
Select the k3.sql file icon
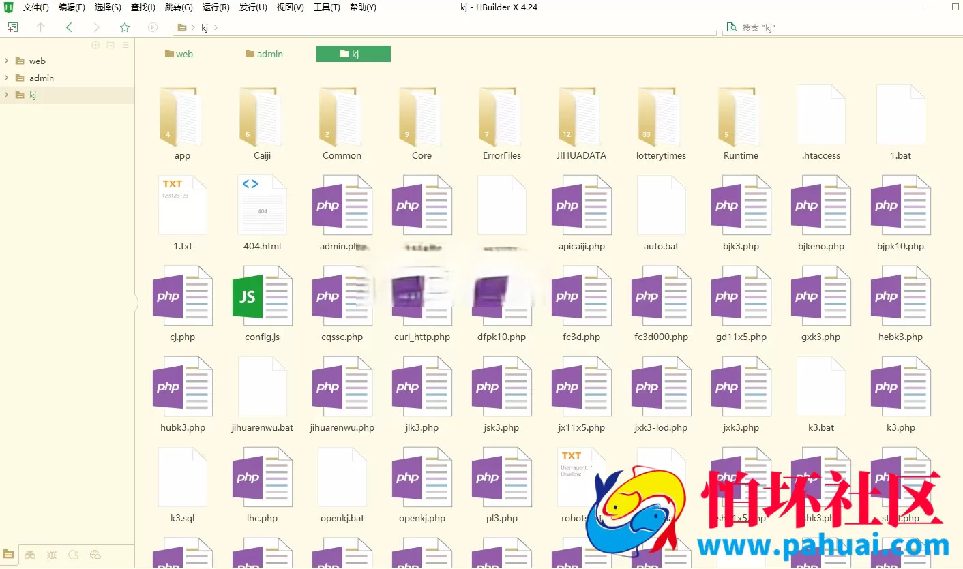click(x=182, y=477)
